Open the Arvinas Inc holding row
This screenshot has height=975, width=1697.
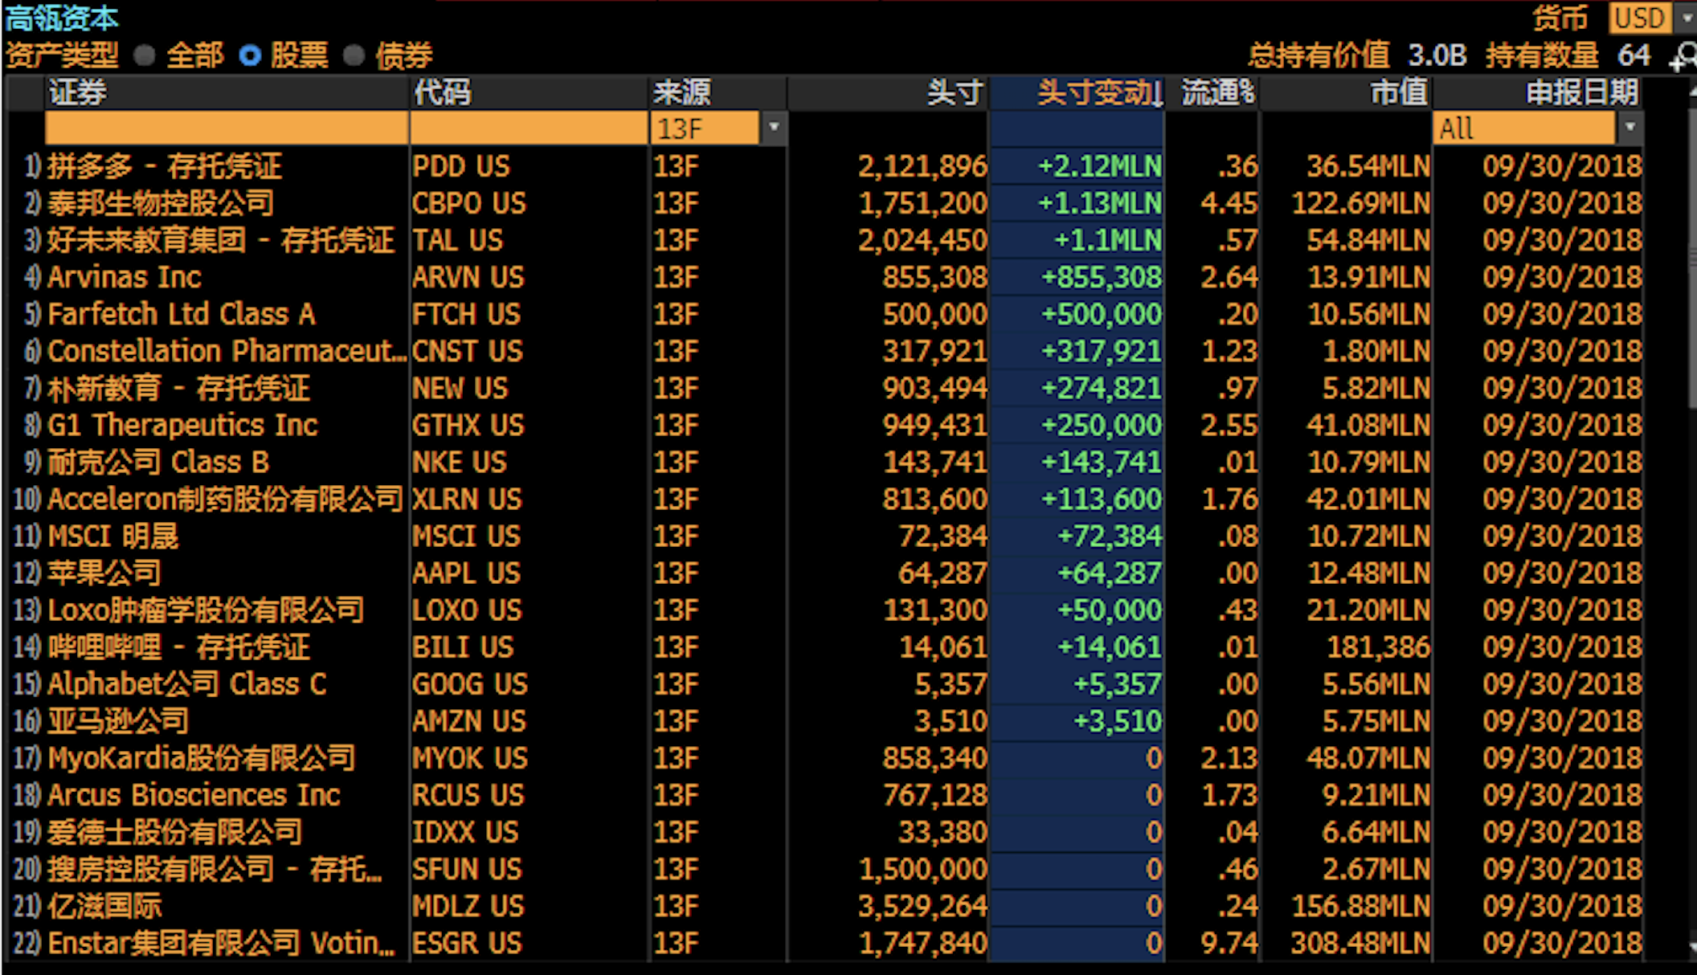(824, 277)
